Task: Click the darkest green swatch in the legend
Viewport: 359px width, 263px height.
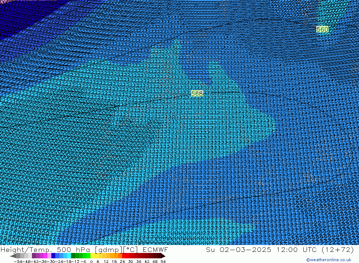Action: click(x=73, y=256)
